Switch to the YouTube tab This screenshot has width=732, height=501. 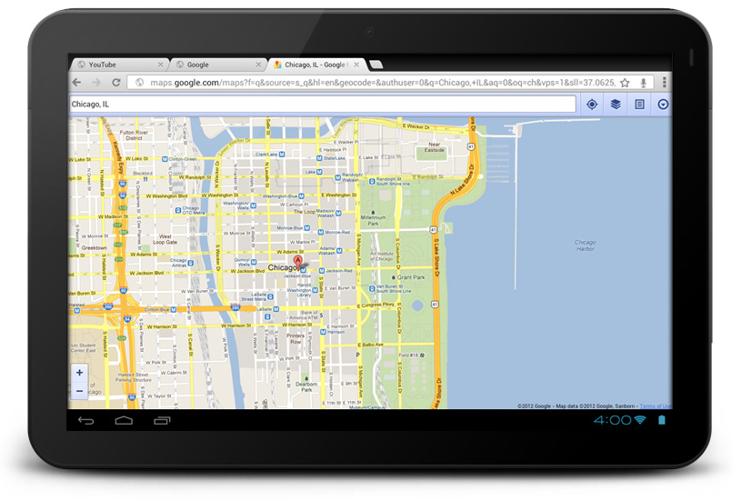click(x=119, y=65)
